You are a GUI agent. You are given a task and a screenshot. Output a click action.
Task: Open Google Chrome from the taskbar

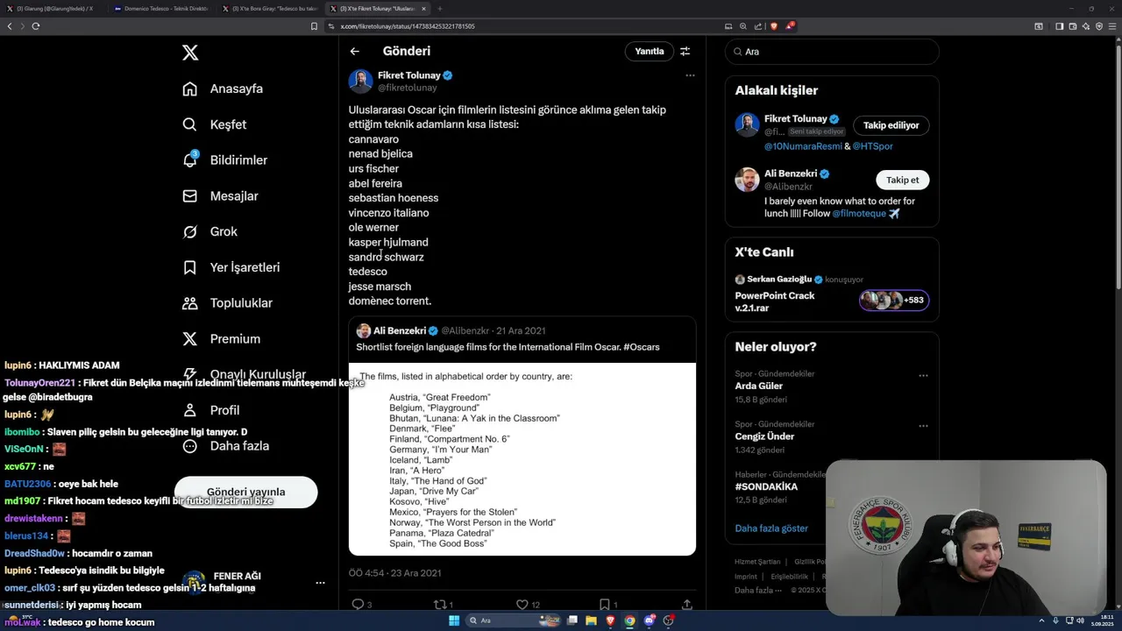629,620
